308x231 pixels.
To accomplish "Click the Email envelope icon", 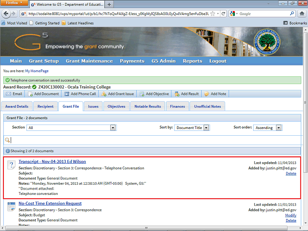I will click(8, 94).
